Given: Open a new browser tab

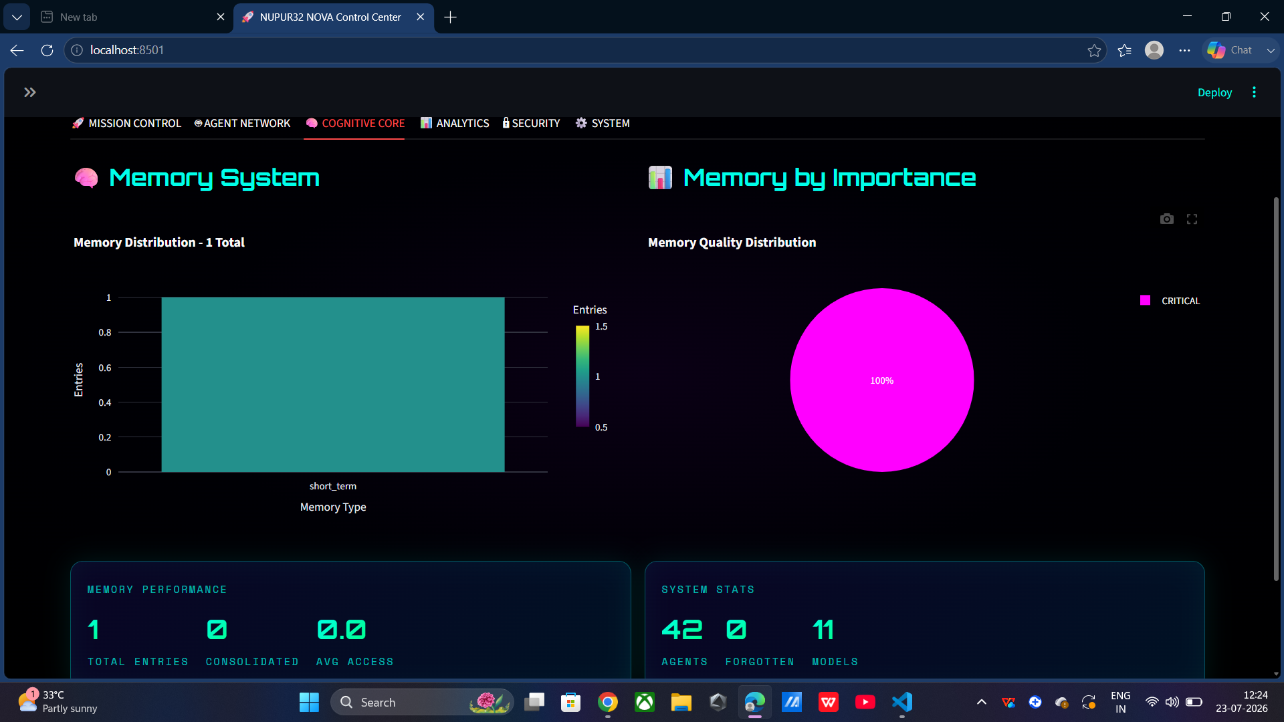Looking at the screenshot, I should point(451,17).
